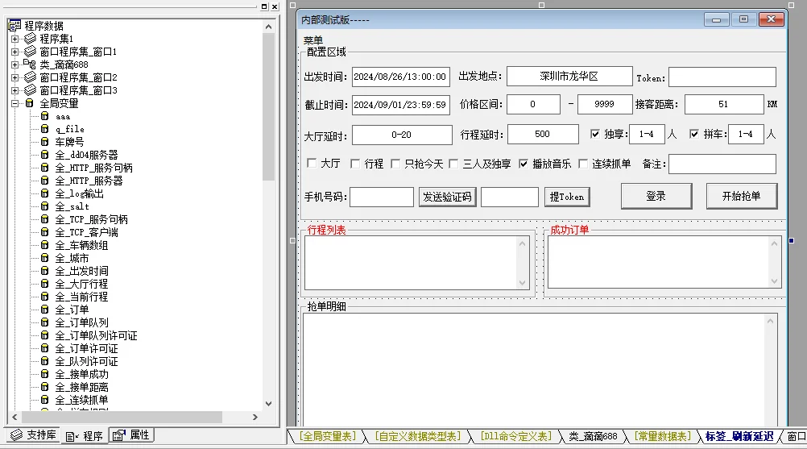Image resolution: width=807 pixels, height=449 pixels.
Task: Switch to the Dll命令定义表 tab
Action: (516, 436)
